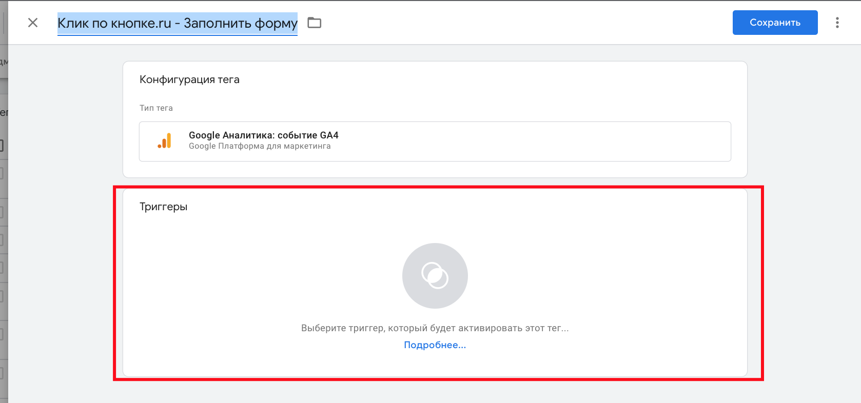Screen dimensions: 861x403
Task: Toggle the bottom-most checkbox at the left edge
Action: [2, 373]
